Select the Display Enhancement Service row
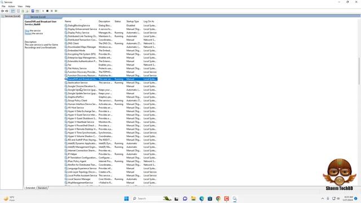 (111, 29)
